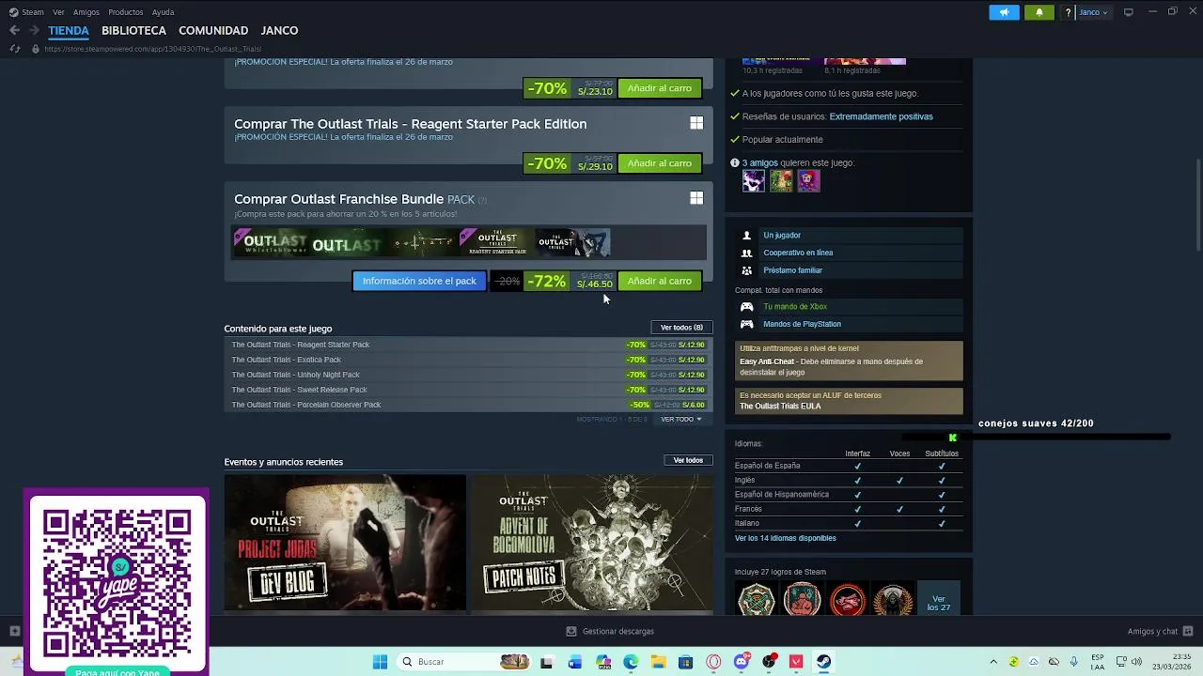This screenshot has width=1203, height=676.
Task: Expand VER TODO content list
Action: (x=680, y=419)
